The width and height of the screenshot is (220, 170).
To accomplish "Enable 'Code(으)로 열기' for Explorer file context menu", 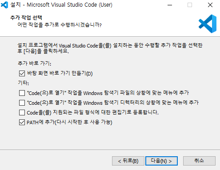I will click(22, 93).
